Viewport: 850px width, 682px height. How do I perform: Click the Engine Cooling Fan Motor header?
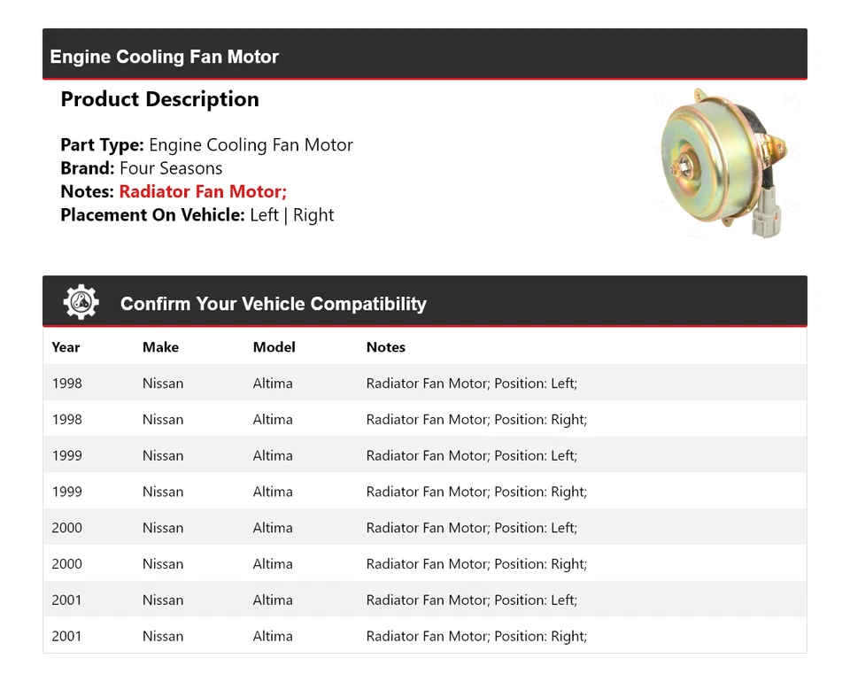click(x=165, y=57)
